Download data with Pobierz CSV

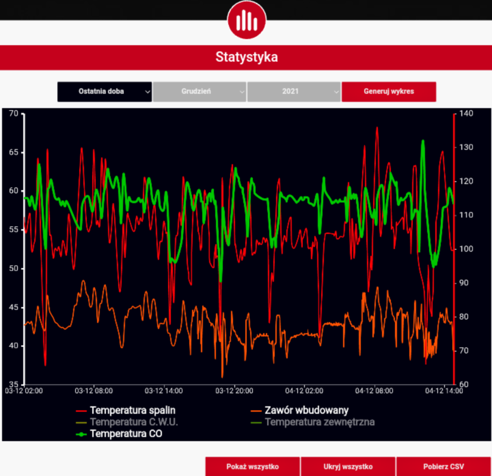click(x=443, y=466)
